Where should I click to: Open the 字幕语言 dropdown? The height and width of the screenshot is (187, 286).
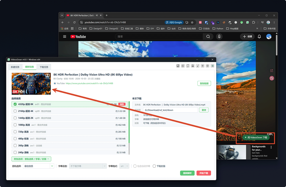pyautogui.click(x=88, y=166)
